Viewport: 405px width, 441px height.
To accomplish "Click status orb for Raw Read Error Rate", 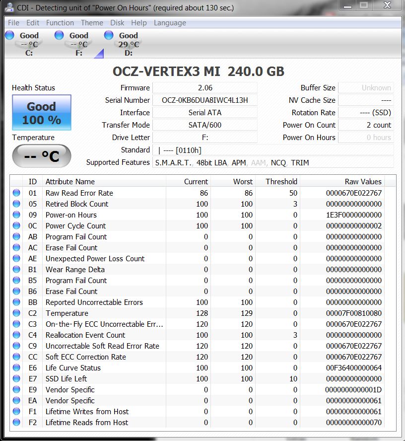I will tap(17, 193).
